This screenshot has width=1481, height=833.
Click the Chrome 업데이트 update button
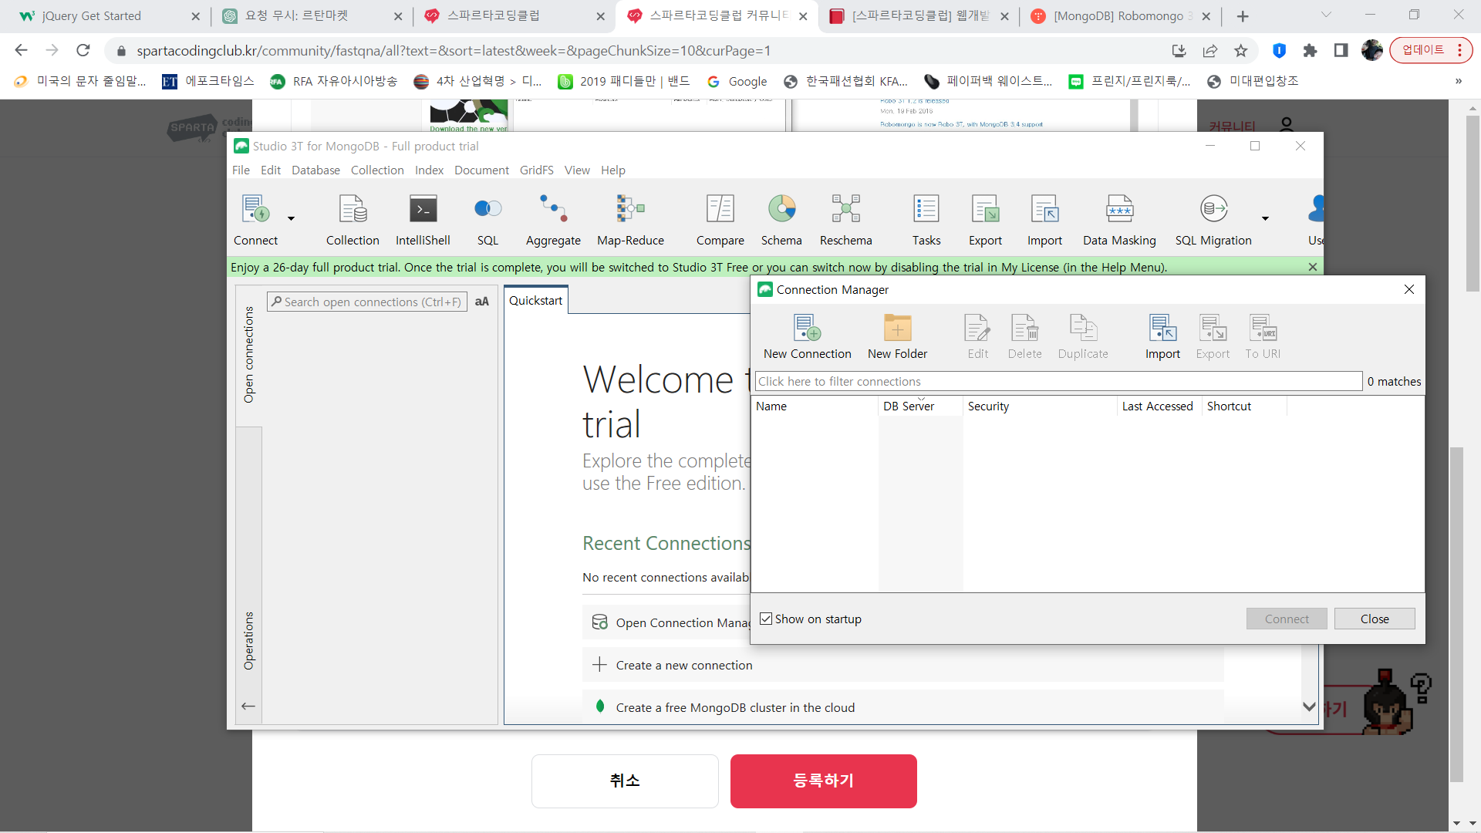(x=1431, y=50)
